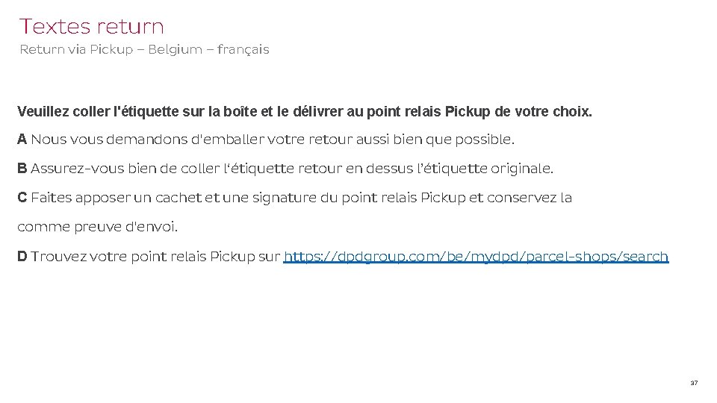Click the "Trouvez votre point relais Pickup sur" text
Image resolution: width=717 pixels, height=403 pixels.
pos(155,257)
